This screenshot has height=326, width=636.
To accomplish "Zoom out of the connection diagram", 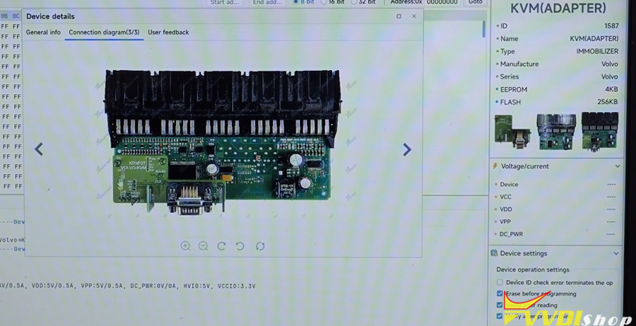I will click(x=203, y=246).
